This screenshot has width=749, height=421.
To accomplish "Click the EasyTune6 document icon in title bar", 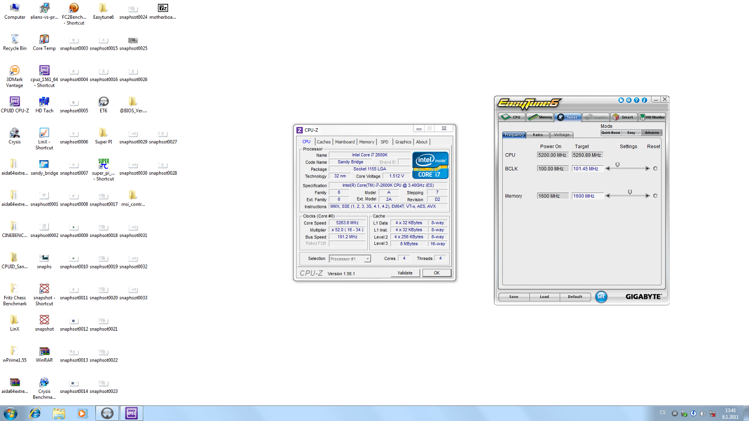I will coord(621,100).
